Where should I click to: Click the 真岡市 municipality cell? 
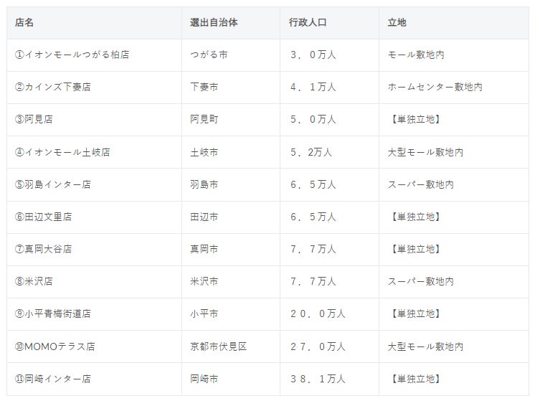[x=231, y=250]
